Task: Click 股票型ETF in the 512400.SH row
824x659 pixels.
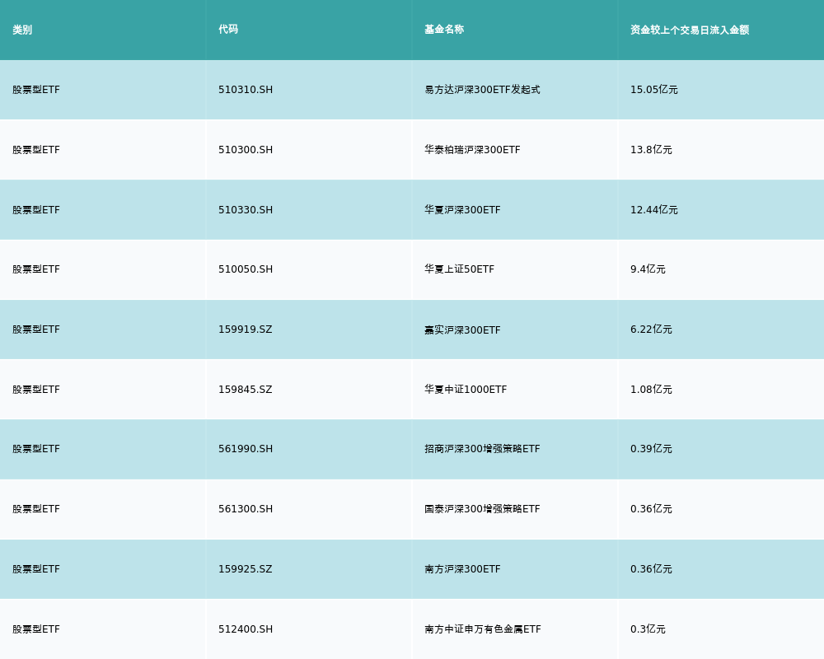Action: coord(36,629)
